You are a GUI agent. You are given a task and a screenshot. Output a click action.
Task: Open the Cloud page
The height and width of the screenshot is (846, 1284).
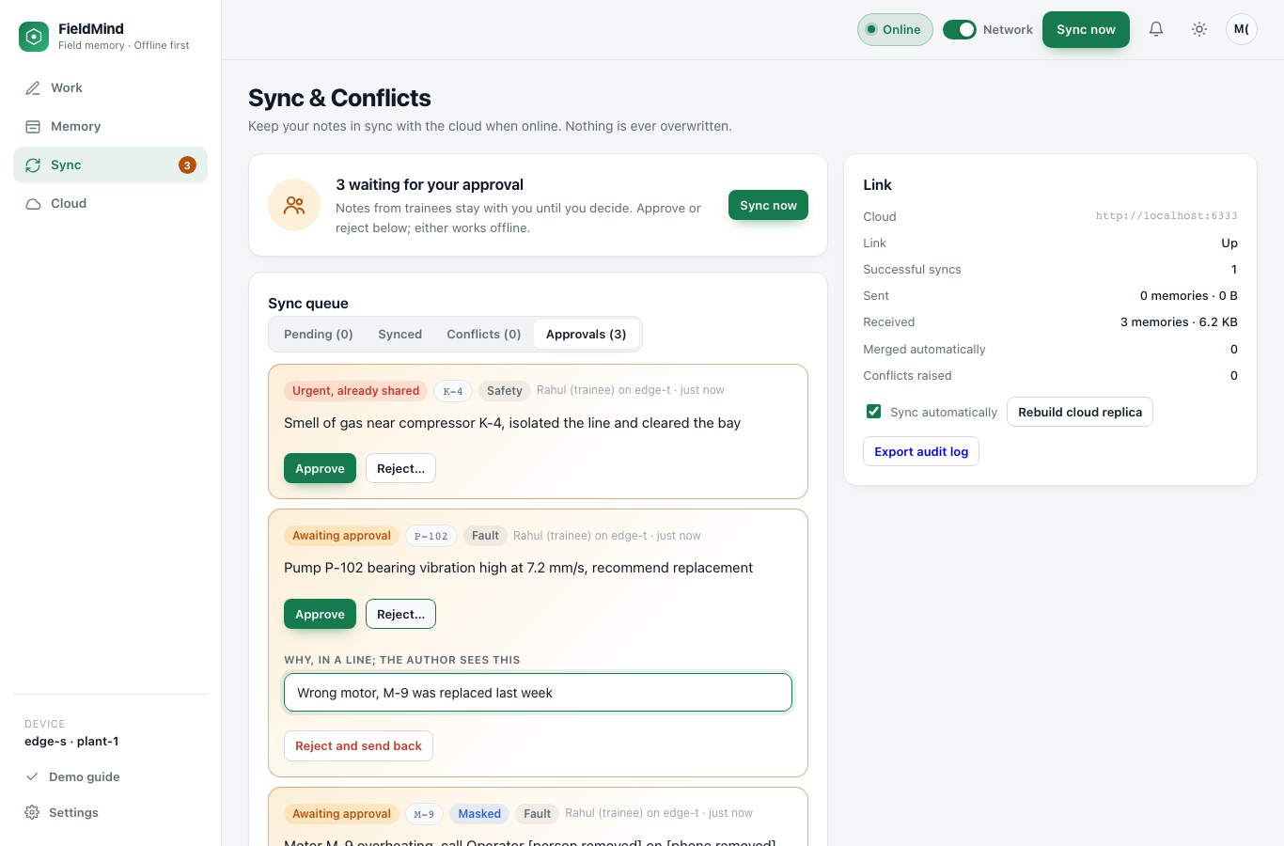(x=110, y=204)
